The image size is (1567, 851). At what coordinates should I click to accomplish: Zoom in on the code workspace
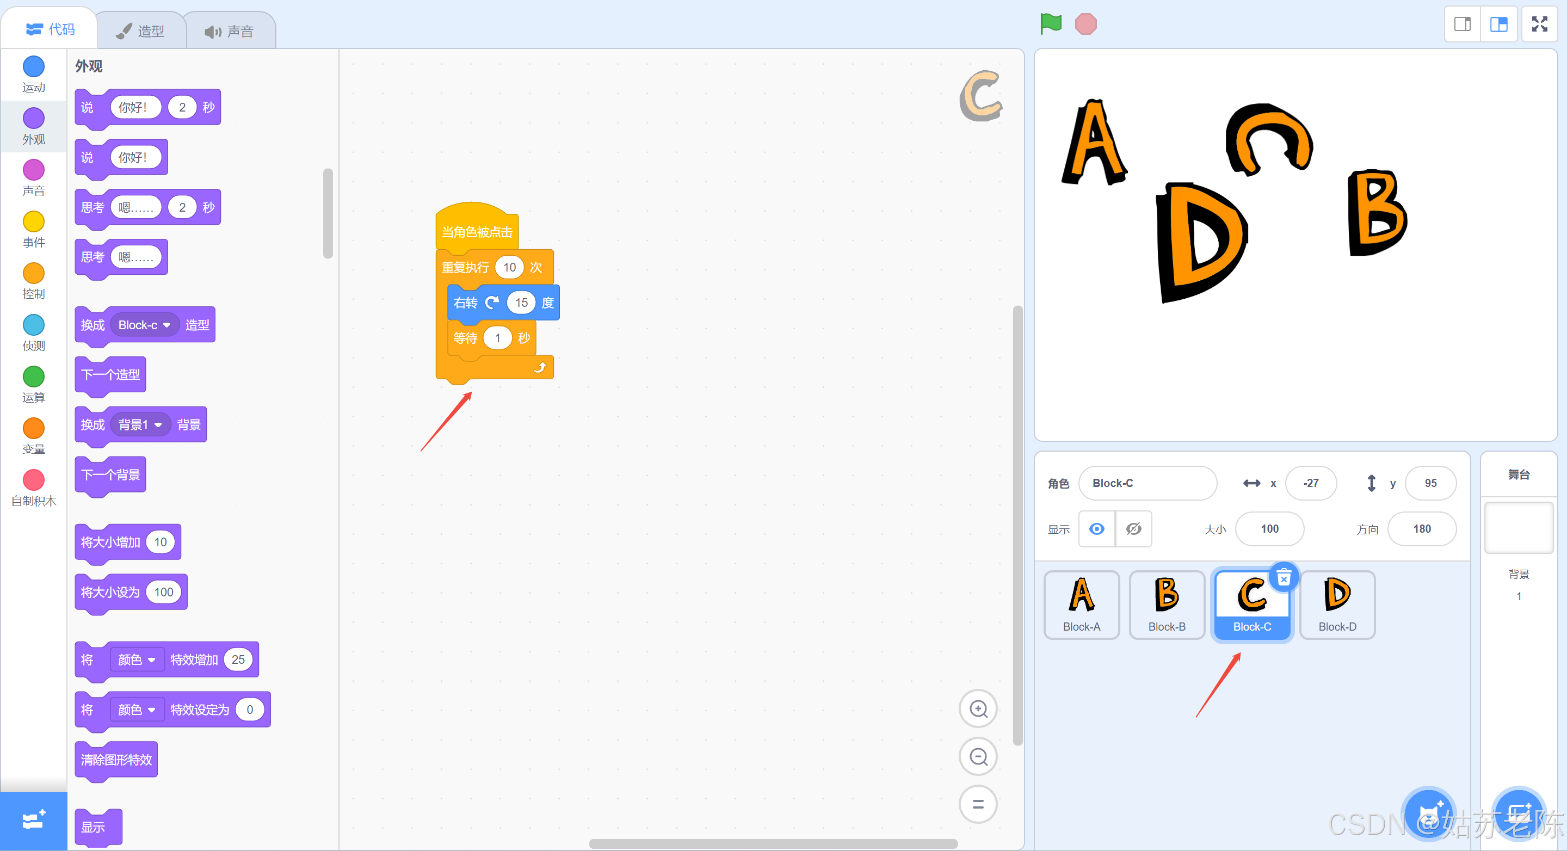point(978,708)
